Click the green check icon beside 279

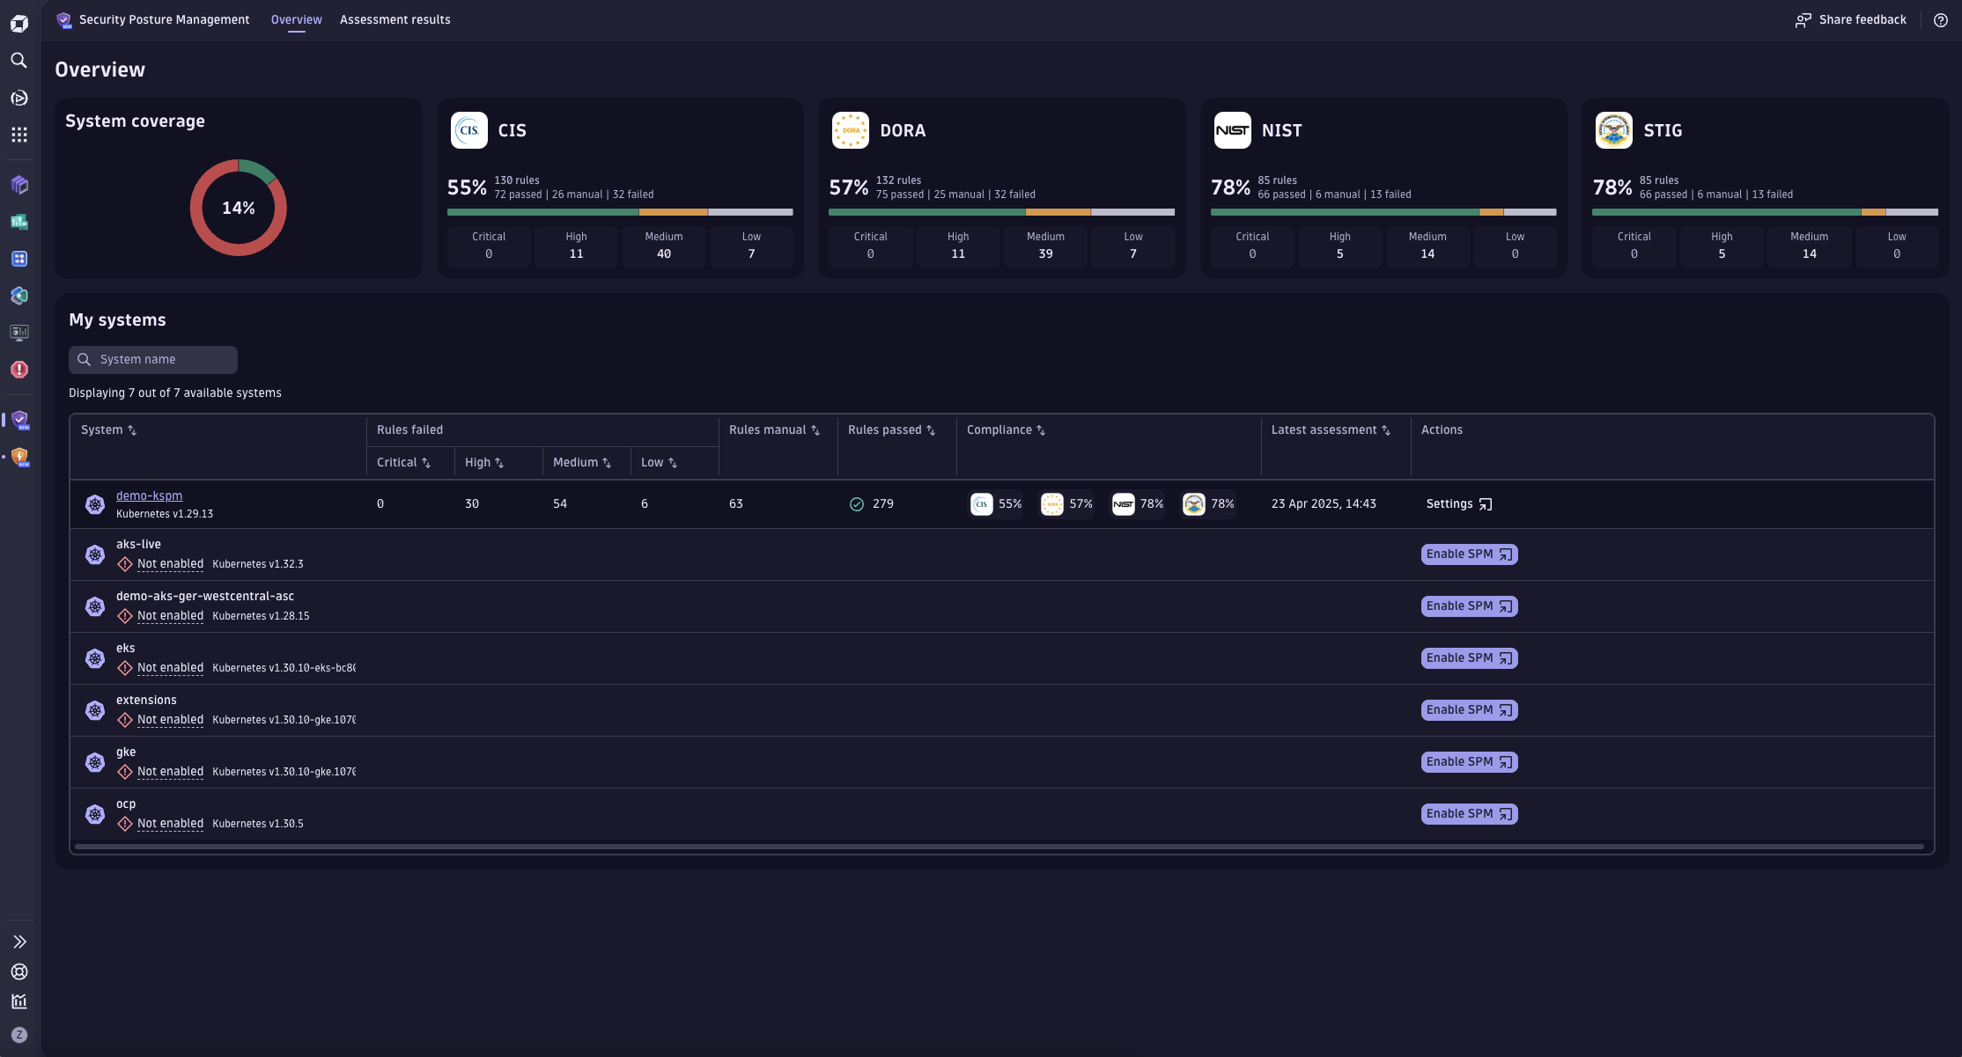pos(856,504)
